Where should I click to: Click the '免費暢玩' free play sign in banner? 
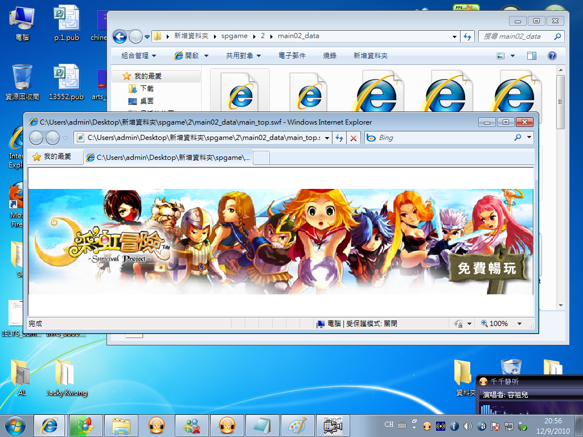coord(487,268)
